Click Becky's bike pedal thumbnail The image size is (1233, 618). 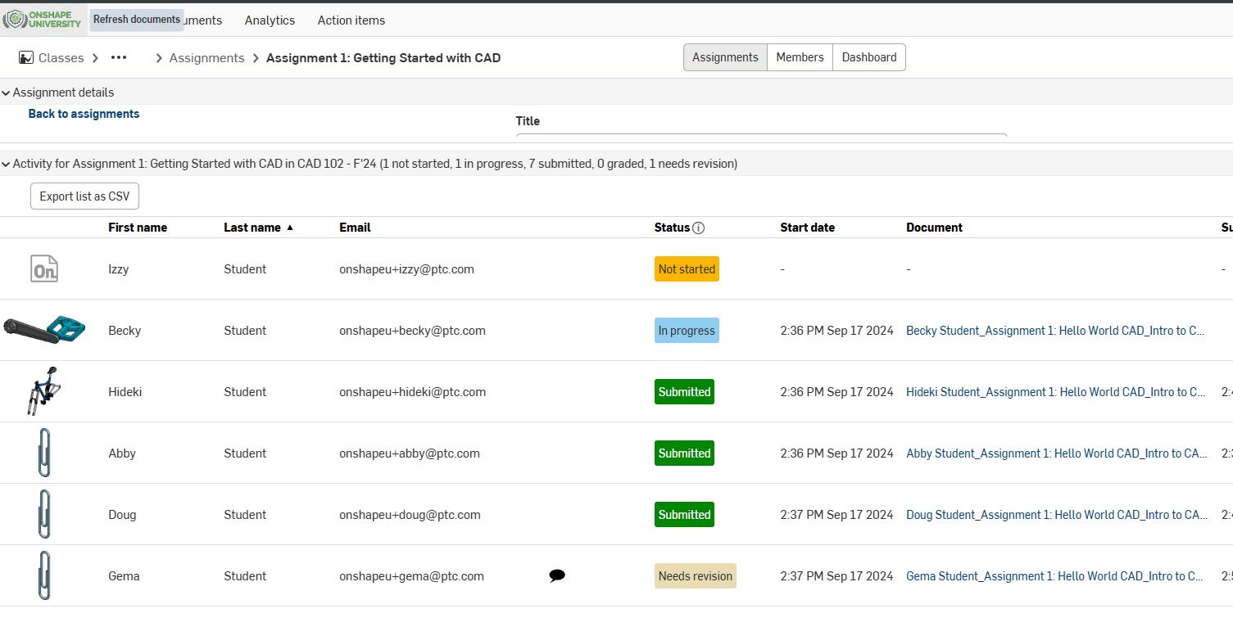[44, 330]
